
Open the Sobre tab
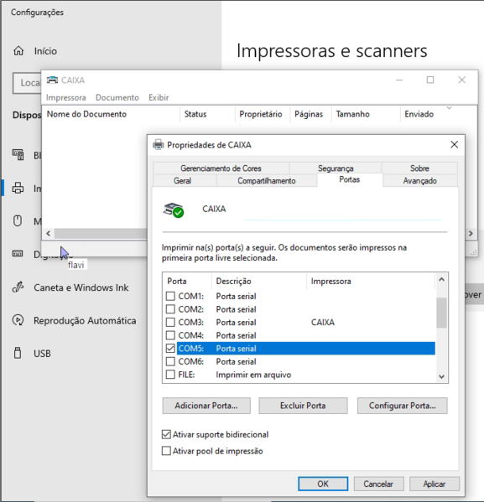(x=419, y=168)
